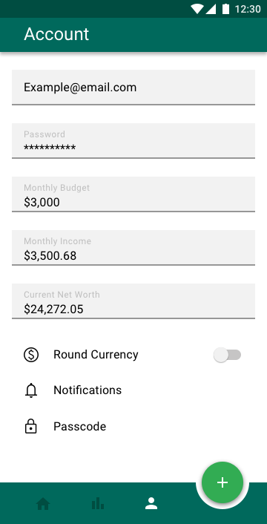The image size is (267, 524).
Task: Edit the Current Net Worth field
Action: coord(133,301)
